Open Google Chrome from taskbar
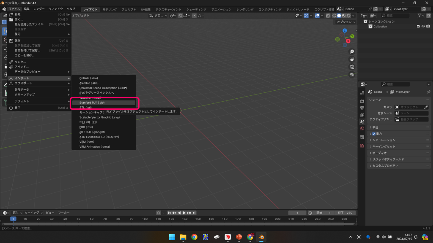This screenshot has width=433, height=243. click(195, 237)
